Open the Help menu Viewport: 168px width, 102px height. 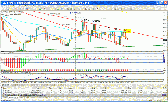pyautogui.click(x=39, y=6)
